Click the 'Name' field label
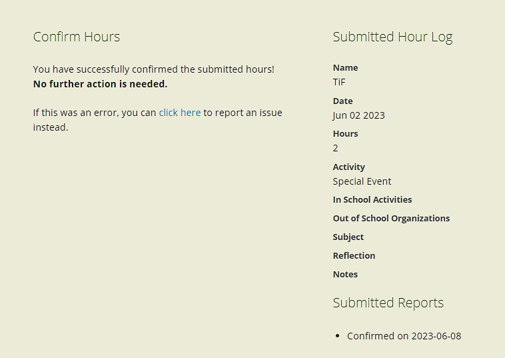505x358 pixels. pos(345,68)
